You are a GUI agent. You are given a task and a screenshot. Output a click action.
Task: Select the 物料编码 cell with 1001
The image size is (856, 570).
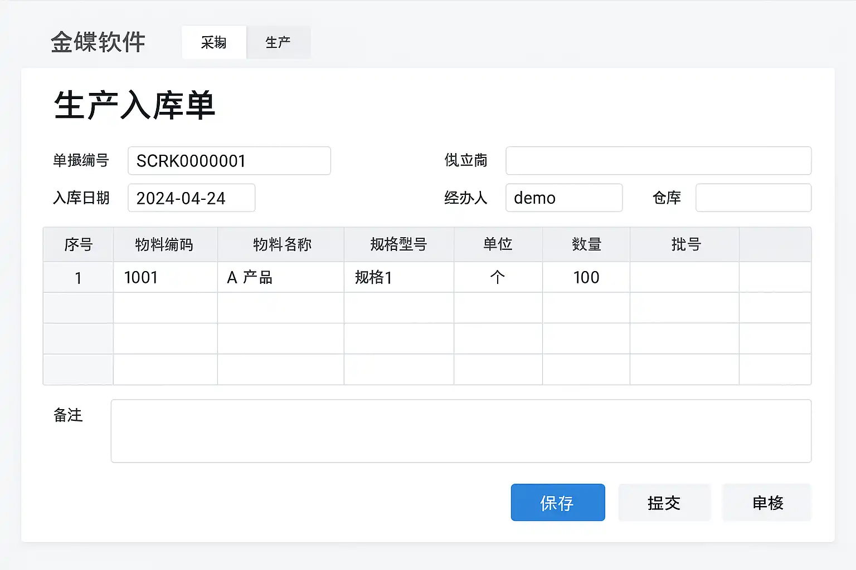tap(165, 277)
